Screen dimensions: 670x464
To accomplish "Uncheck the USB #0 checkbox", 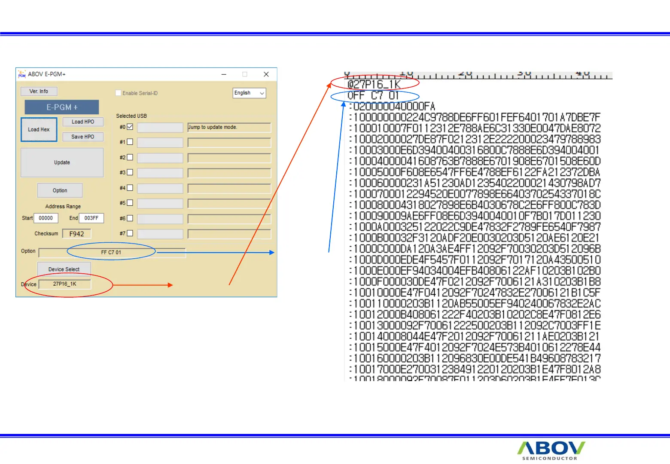I will (130, 127).
